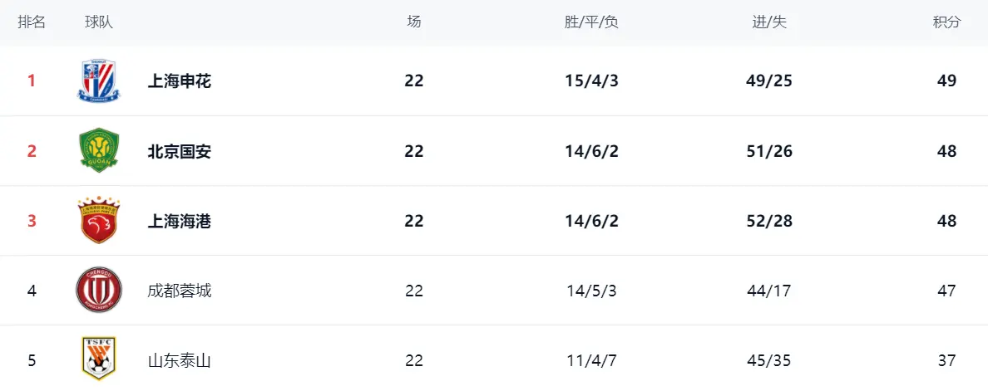This screenshot has width=988, height=391.
Task: Click the Shandong Taishan TSFC logo
Action: pos(98,359)
